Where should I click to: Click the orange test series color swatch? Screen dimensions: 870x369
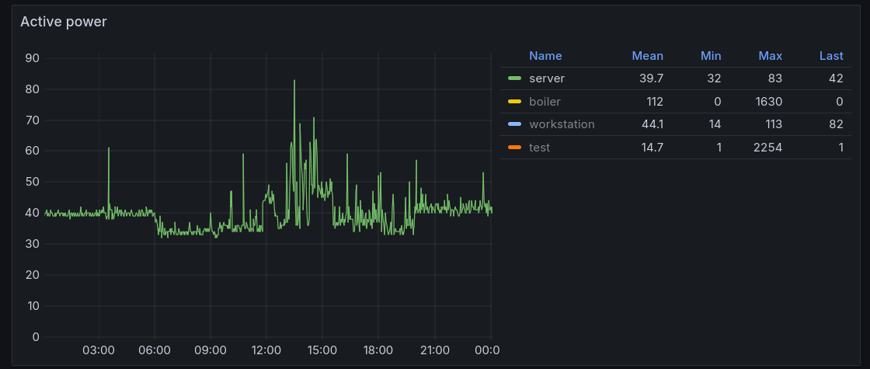pos(514,148)
